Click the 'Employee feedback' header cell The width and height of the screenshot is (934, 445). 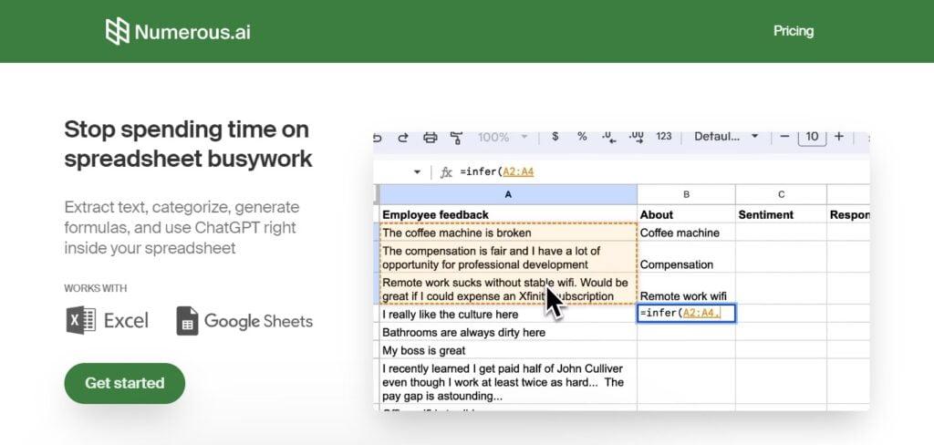(508, 214)
